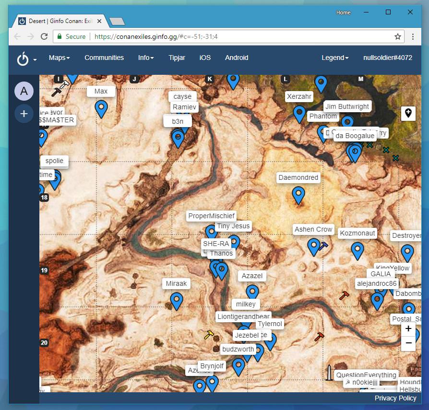Click the Xerzahr map pin
Image resolution: width=429 pixels, height=410 pixels.
pyautogui.click(x=299, y=114)
